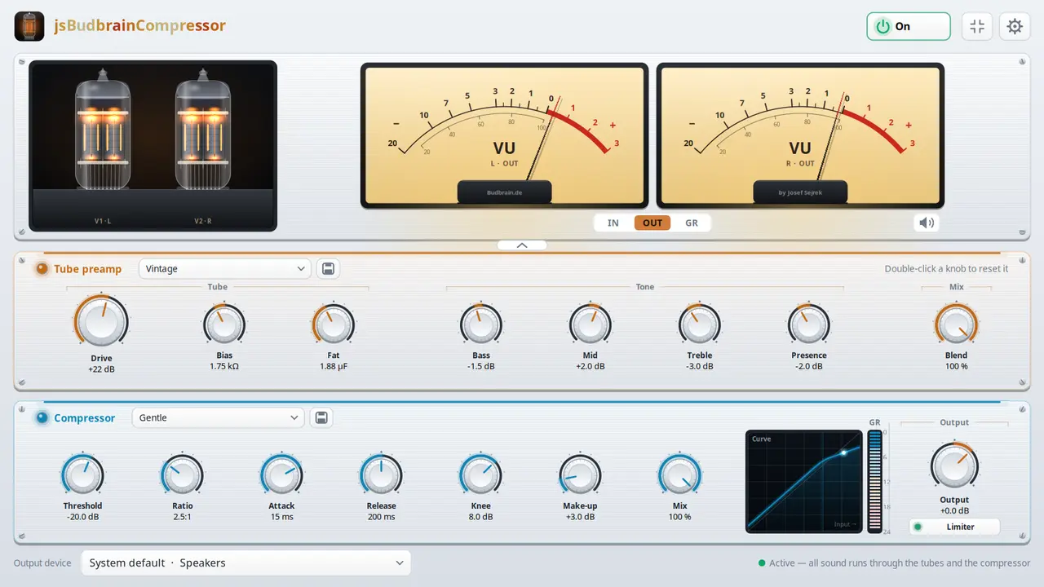Image resolution: width=1044 pixels, height=587 pixels.
Task: Click the Bass tone knob
Action: (481, 324)
